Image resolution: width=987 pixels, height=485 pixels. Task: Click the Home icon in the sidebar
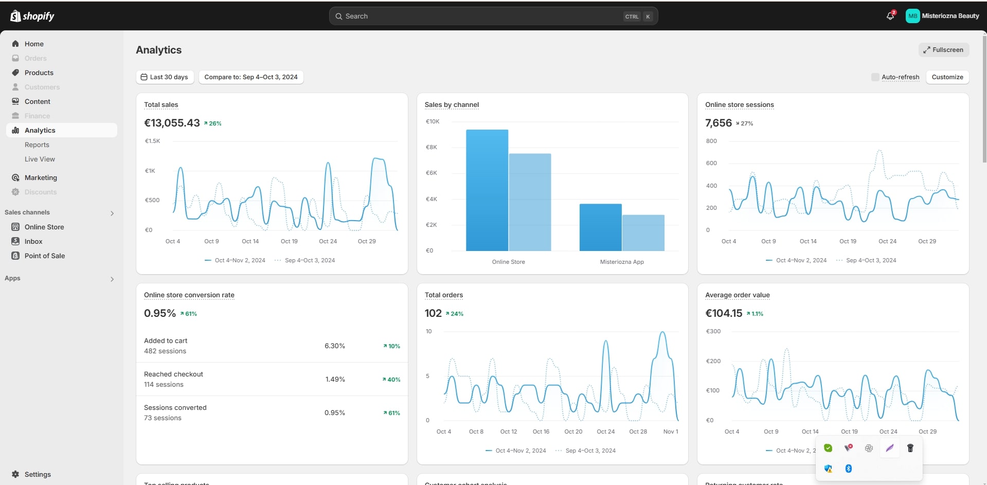15,44
